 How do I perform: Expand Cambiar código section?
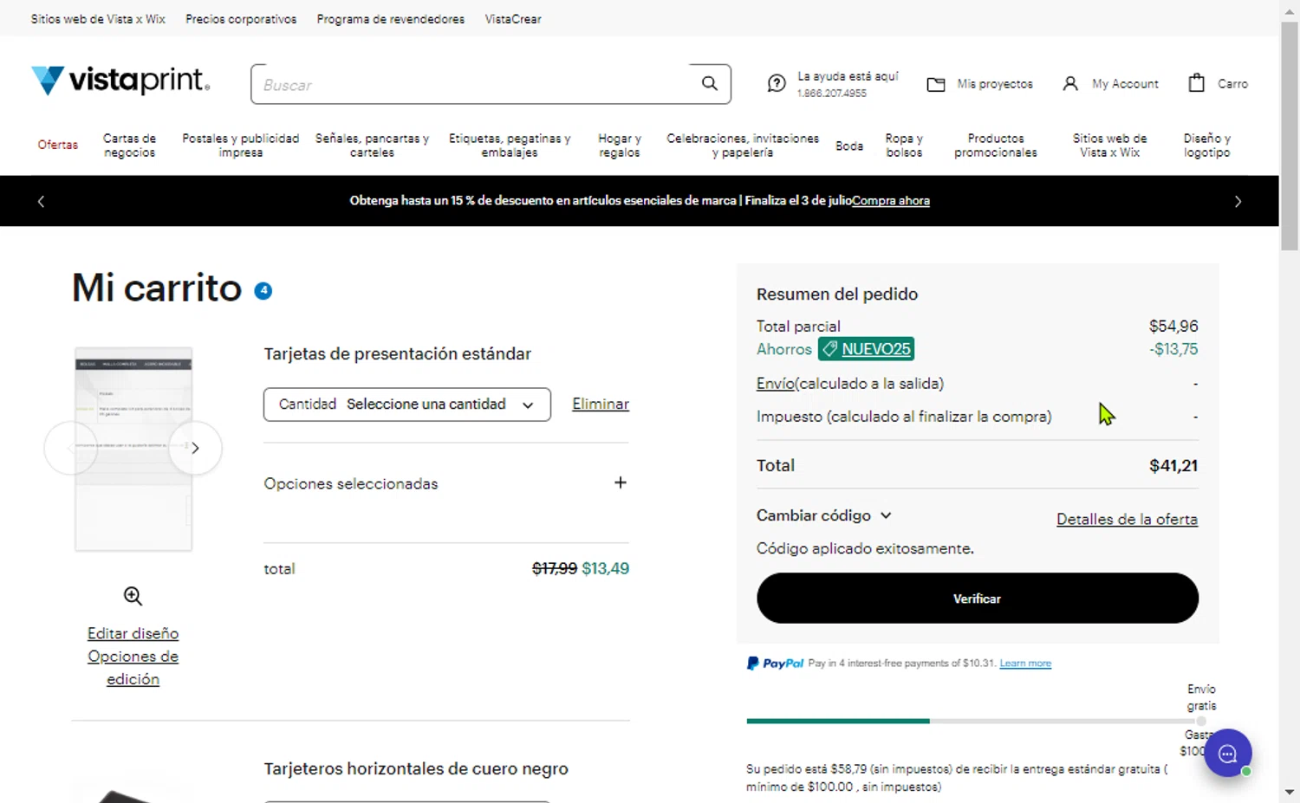[x=824, y=515]
